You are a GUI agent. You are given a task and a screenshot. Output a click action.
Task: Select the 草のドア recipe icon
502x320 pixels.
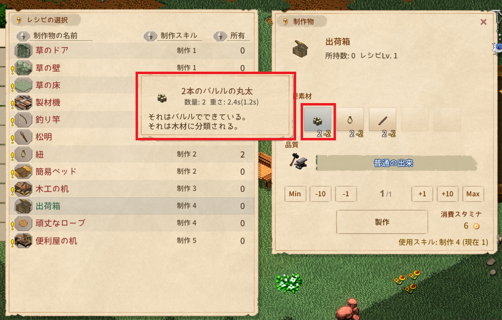[x=24, y=51]
